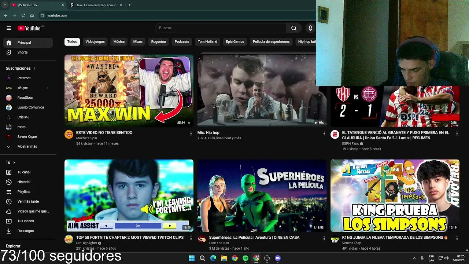Open the YouTube hamburger guide menu
The image size is (469, 264).
9,28
